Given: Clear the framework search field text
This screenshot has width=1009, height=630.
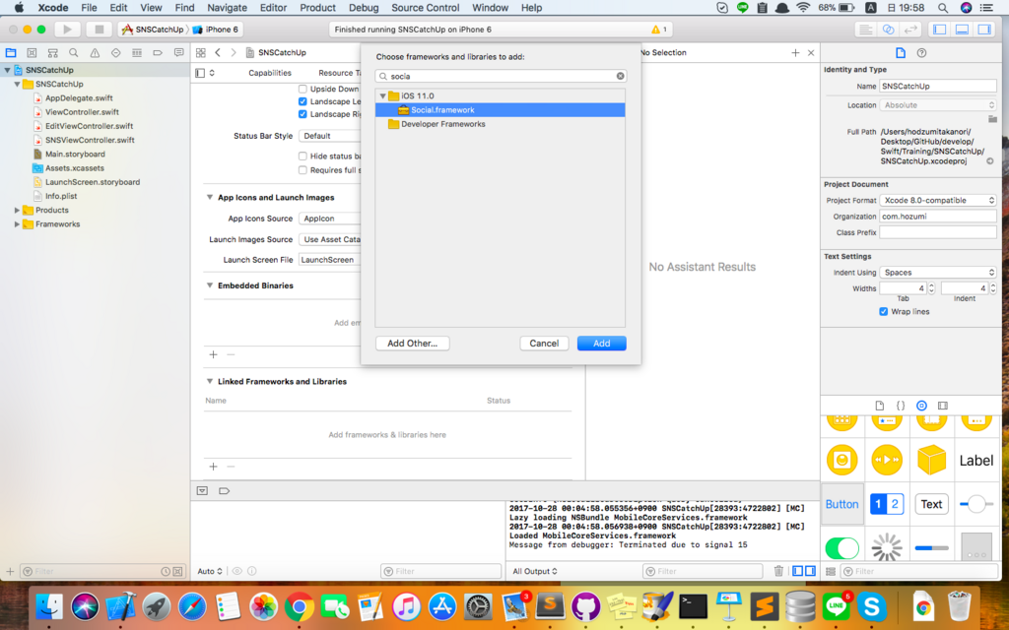Looking at the screenshot, I should 621,76.
